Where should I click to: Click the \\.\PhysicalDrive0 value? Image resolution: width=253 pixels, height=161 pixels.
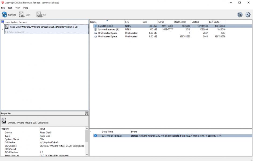click(x=49, y=143)
